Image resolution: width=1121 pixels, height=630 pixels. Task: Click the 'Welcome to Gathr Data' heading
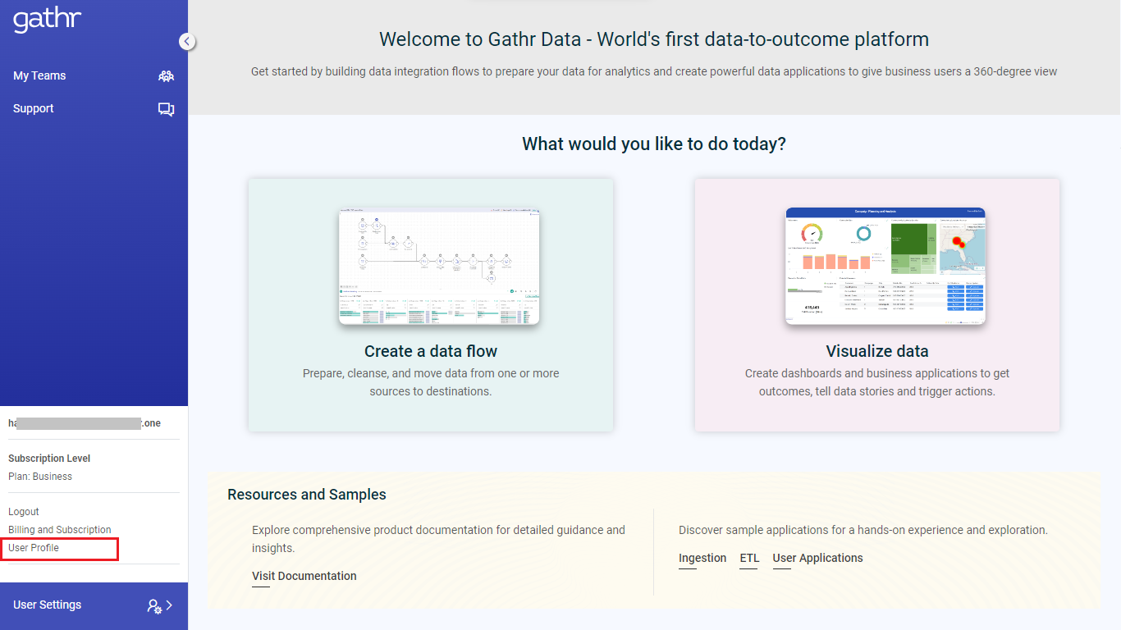654,39
